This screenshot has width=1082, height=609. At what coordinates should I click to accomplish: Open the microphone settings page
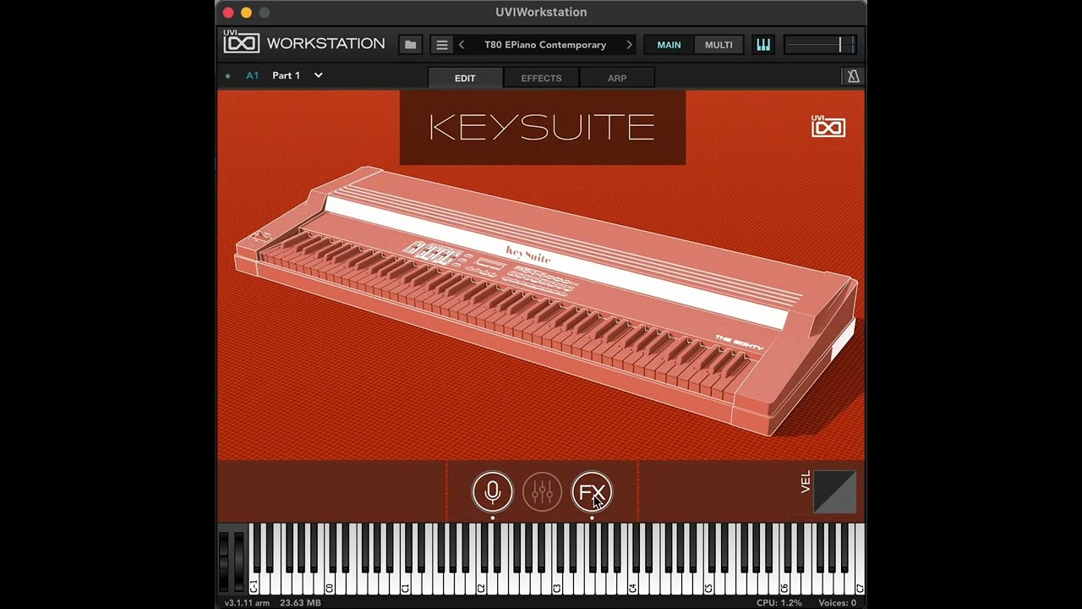[x=493, y=491]
